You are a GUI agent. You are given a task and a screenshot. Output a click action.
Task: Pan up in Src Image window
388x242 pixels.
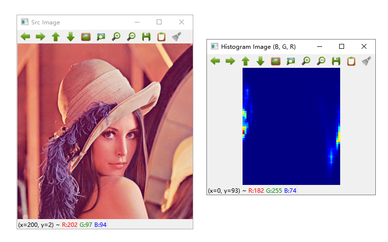56,37
